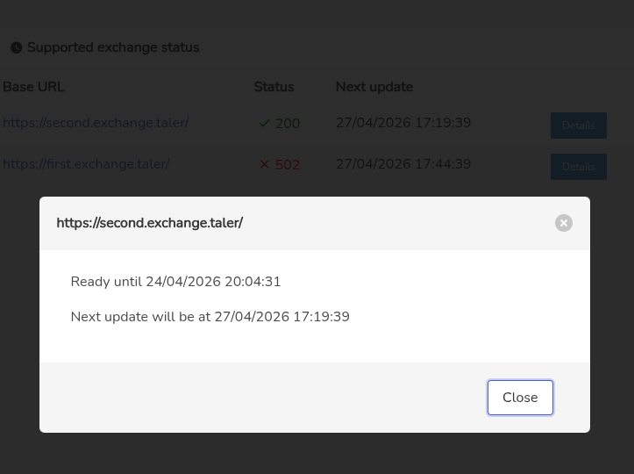The height and width of the screenshot is (474, 634).
Task: Click next update time 17:19:39 in the table
Action: pos(403,123)
